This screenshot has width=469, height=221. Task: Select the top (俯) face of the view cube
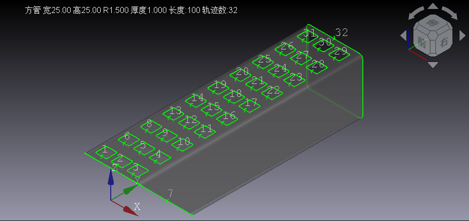click(x=432, y=23)
